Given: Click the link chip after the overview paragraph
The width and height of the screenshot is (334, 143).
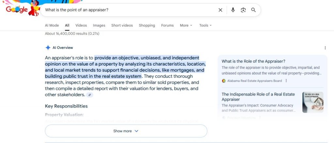Looking at the screenshot, I should click(90, 95).
